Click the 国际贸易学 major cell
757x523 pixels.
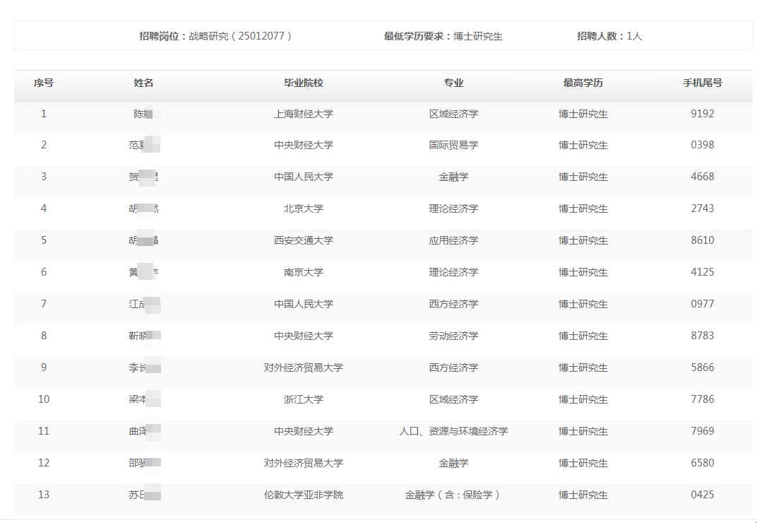tap(453, 145)
